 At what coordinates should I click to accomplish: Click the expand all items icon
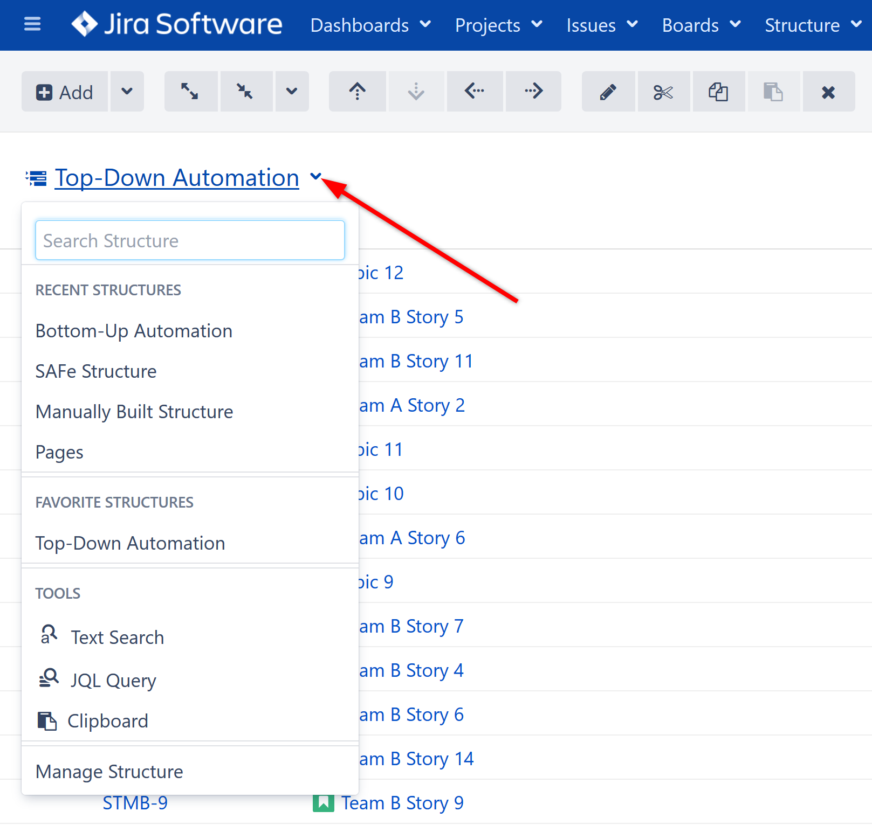coord(190,92)
